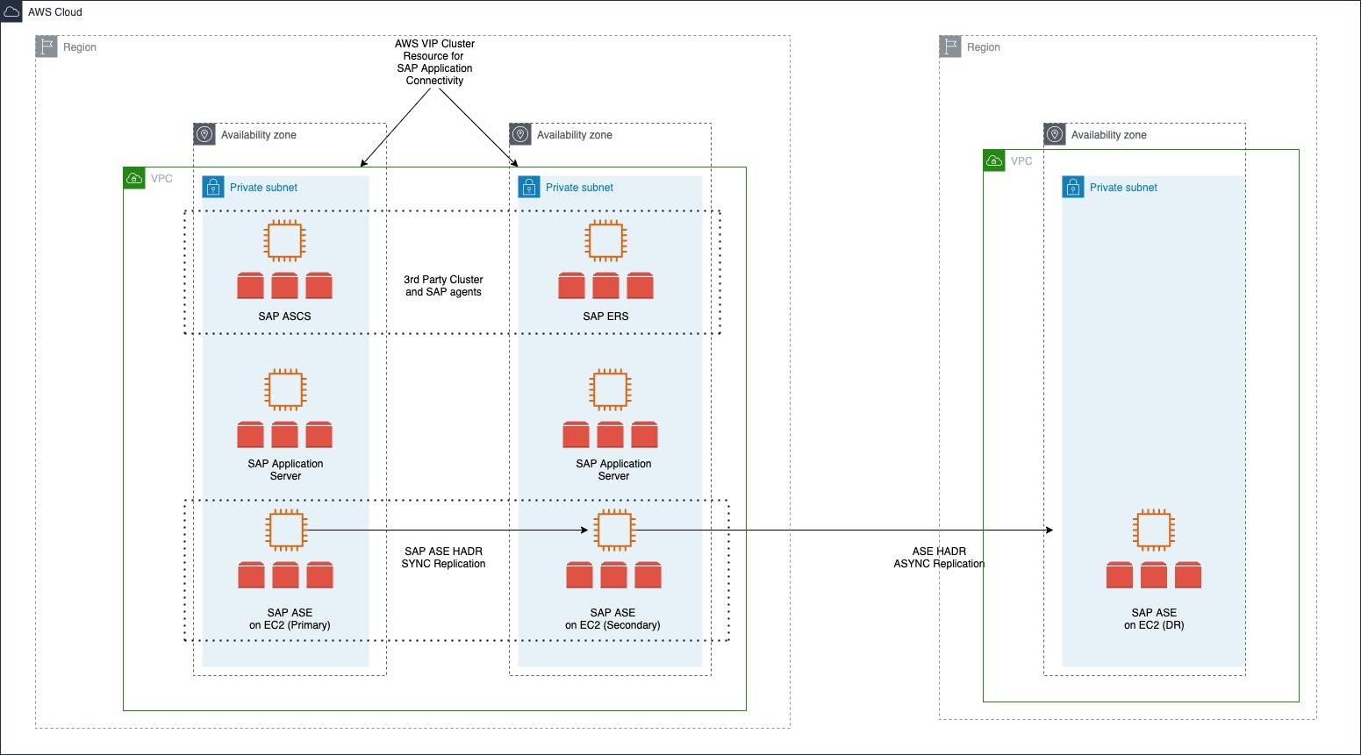Click the Private subnet lock icon in DR region
1361x755 pixels.
tap(1073, 187)
